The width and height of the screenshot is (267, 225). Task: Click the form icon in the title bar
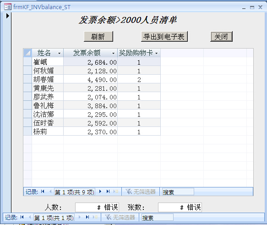pyautogui.click(x=8, y=7)
